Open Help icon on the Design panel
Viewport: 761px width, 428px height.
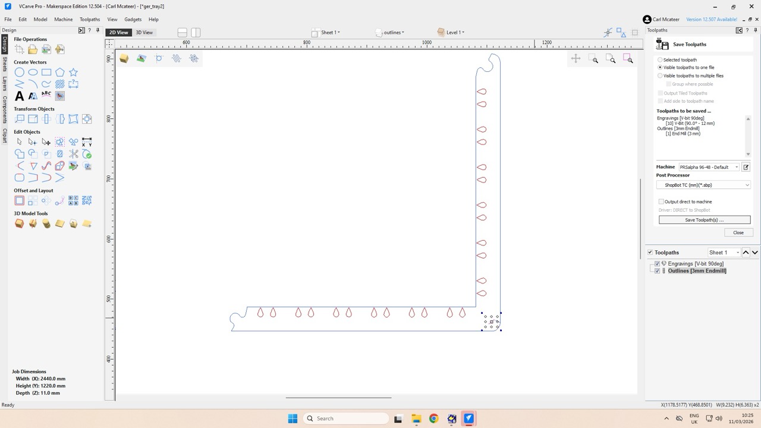pyautogui.click(x=90, y=30)
